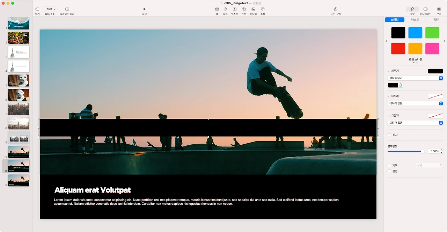Select slide 1 thumbnail in navigator
447x232 pixels.
19,23
